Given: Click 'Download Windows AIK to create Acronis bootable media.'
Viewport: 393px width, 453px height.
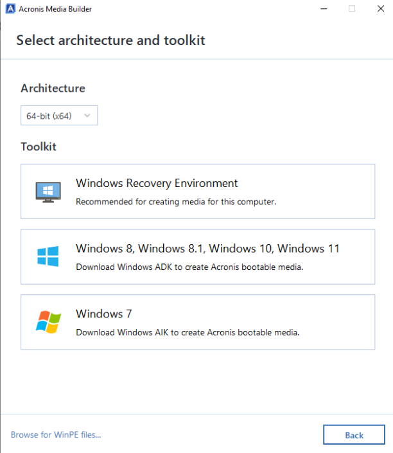Looking at the screenshot, I should tap(188, 332).
